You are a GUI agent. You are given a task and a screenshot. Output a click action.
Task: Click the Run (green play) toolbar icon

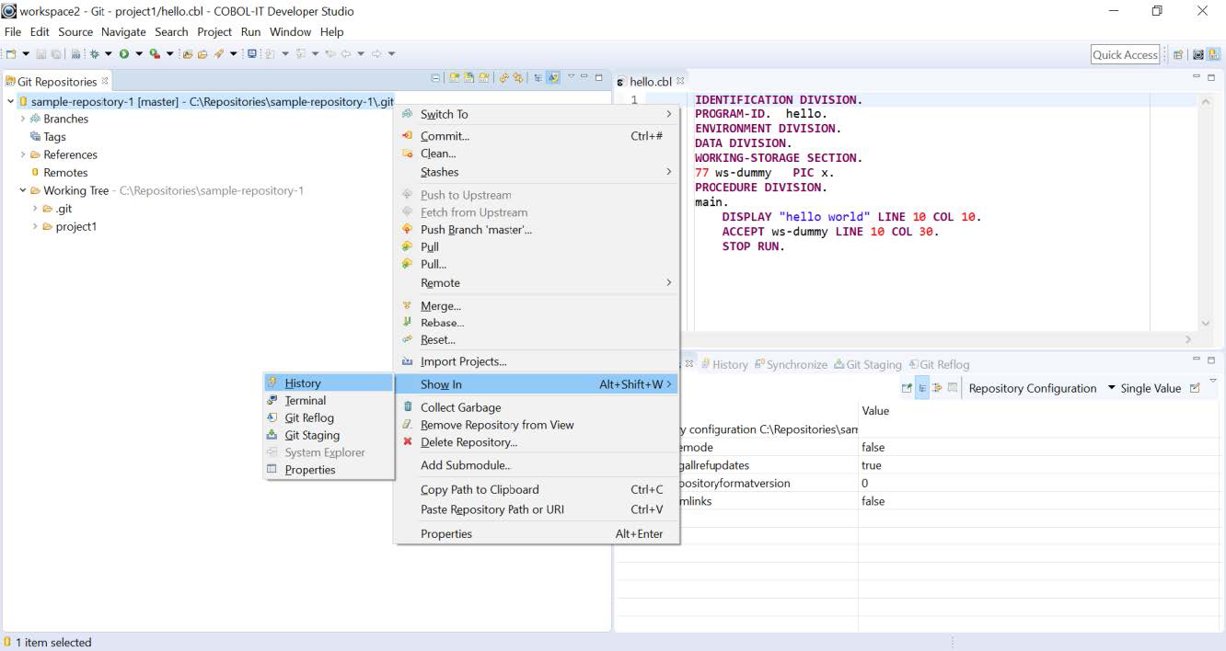click(123, 54)
